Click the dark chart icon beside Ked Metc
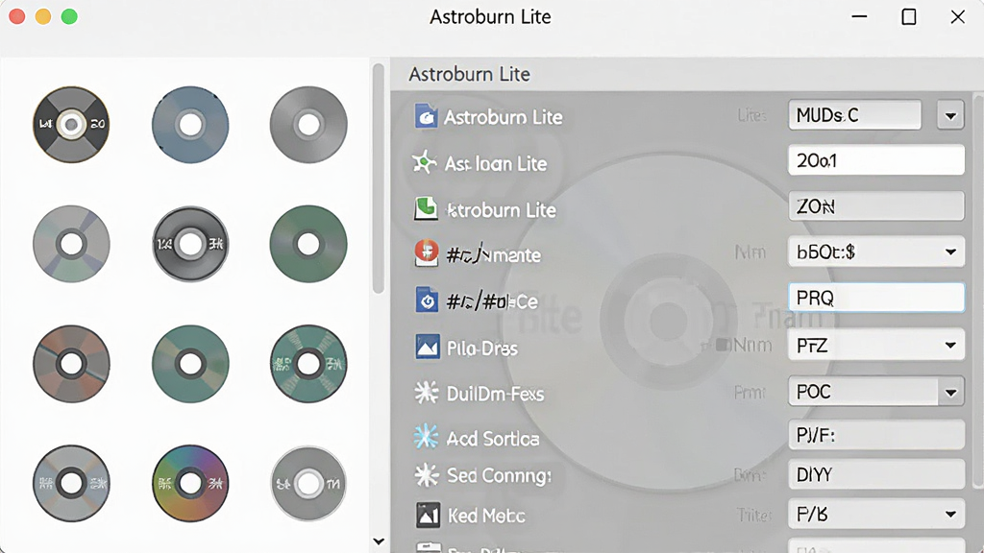The image size is (984, 553). point(428,516)
